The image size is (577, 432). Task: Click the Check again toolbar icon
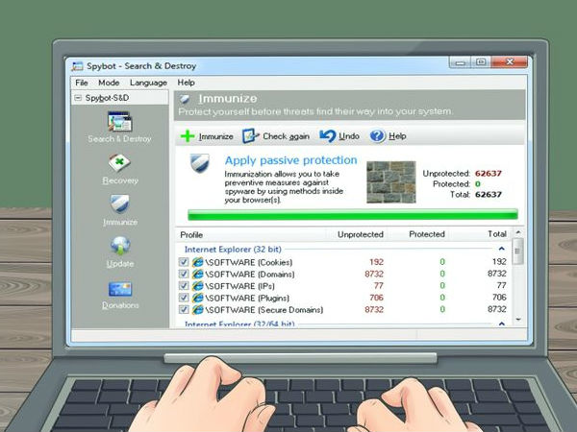[x=251, y=136]
